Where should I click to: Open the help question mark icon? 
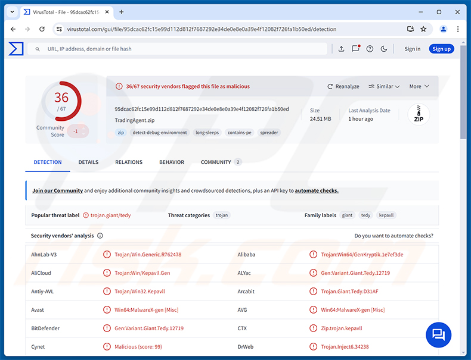coord(370,49)
